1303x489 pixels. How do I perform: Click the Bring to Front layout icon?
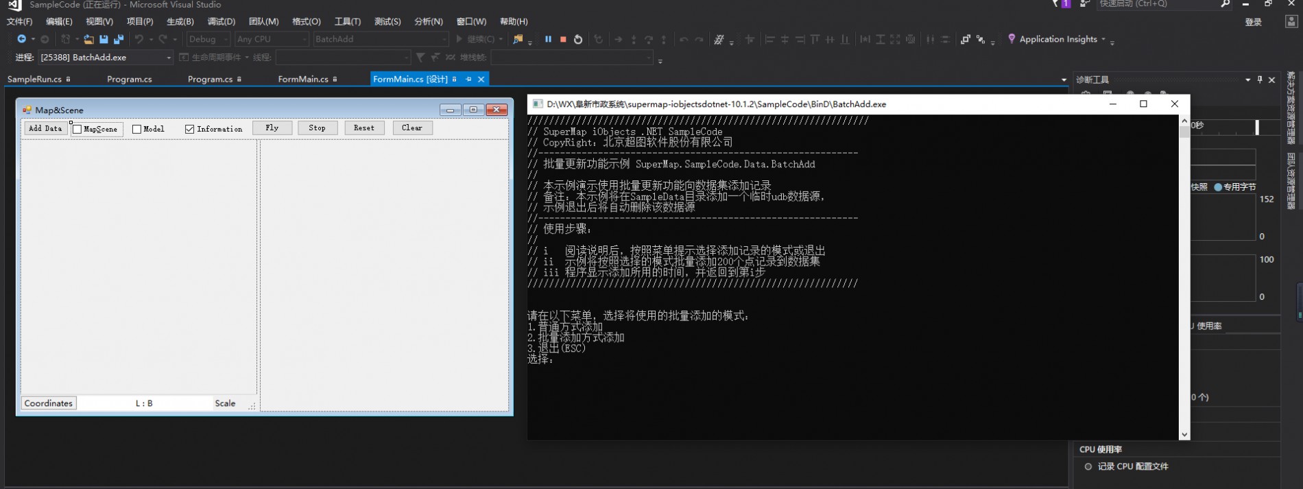965,39
